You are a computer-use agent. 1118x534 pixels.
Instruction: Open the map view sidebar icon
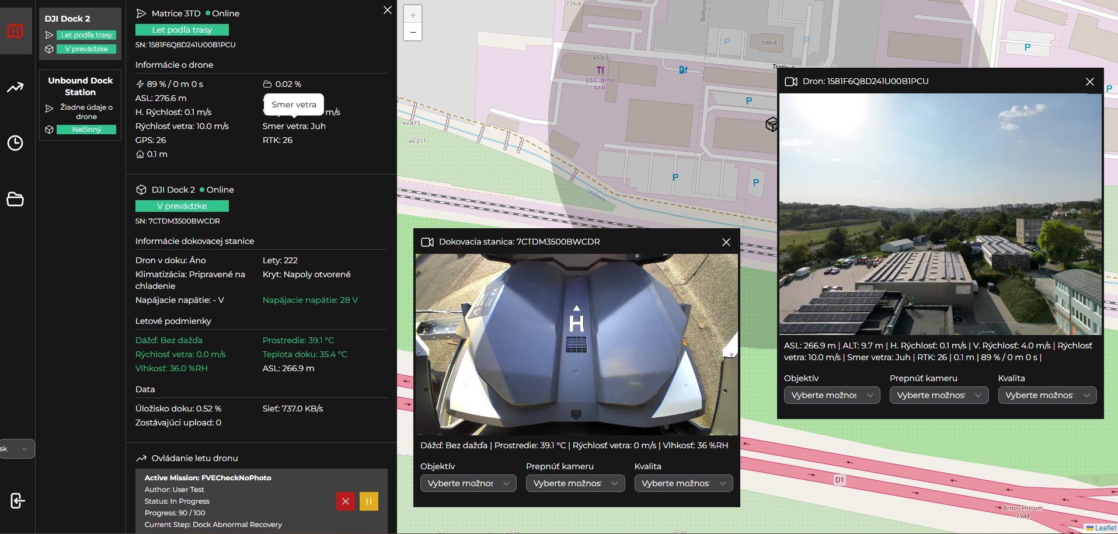coord(15,31)
